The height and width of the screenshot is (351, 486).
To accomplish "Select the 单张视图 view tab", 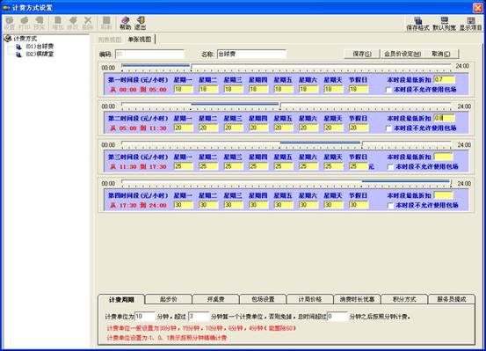I will [x=140, y=40].
